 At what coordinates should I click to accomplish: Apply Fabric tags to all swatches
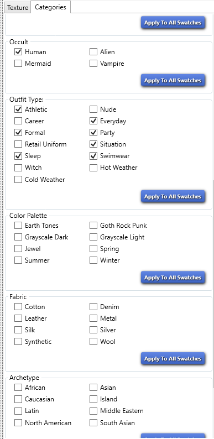click(x=173, y=359)
